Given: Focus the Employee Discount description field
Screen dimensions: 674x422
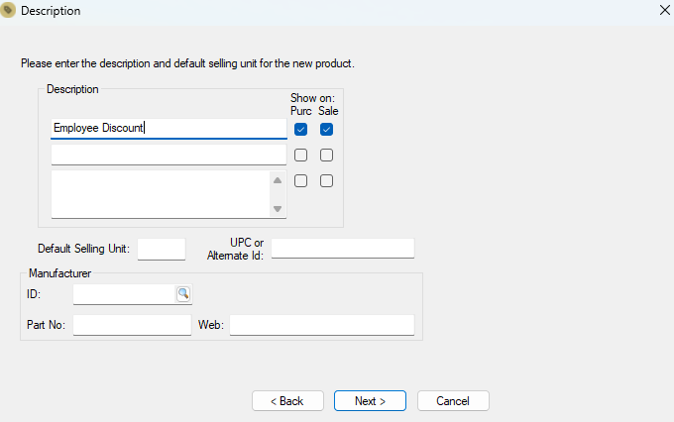Looking at the screenshot, I should click(168, 129).
